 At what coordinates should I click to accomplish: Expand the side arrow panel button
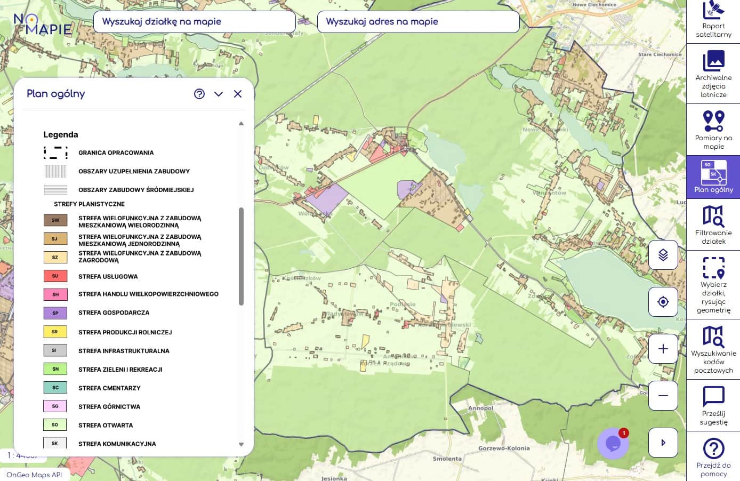663,443
